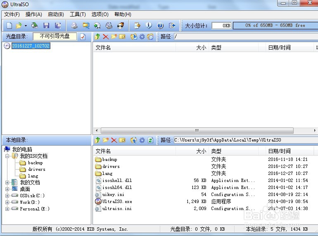Save the image with the floppy Save icon
The image size is (318, 236).
46,26
